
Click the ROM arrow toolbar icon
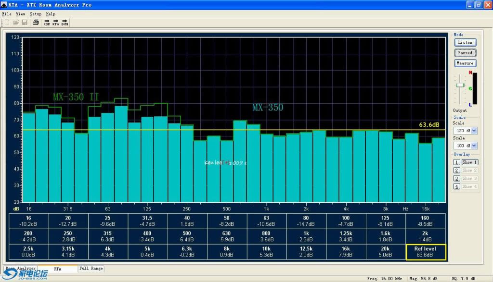(x=47, y=23)
